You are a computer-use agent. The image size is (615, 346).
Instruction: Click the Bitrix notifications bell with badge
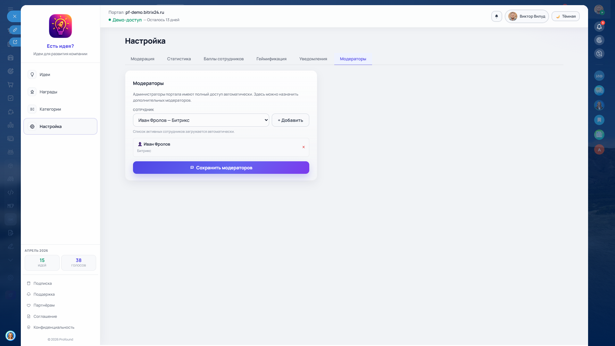[599, 27]
